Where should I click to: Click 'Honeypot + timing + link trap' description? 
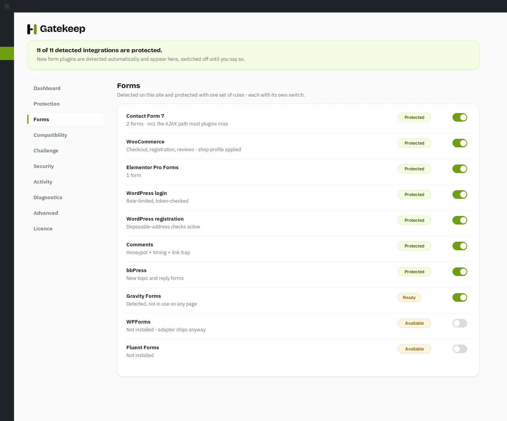pos(158,253)
